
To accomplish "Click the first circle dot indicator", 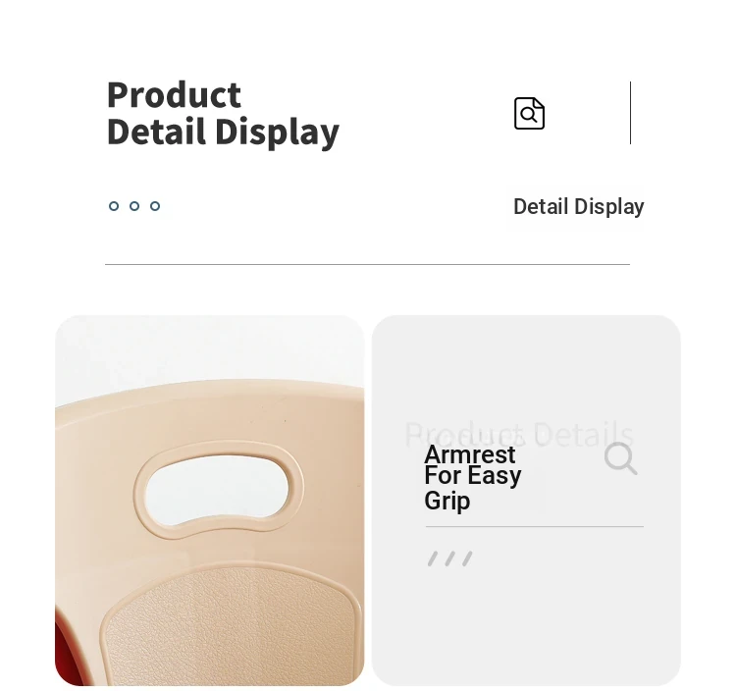I will pos(114,206).
